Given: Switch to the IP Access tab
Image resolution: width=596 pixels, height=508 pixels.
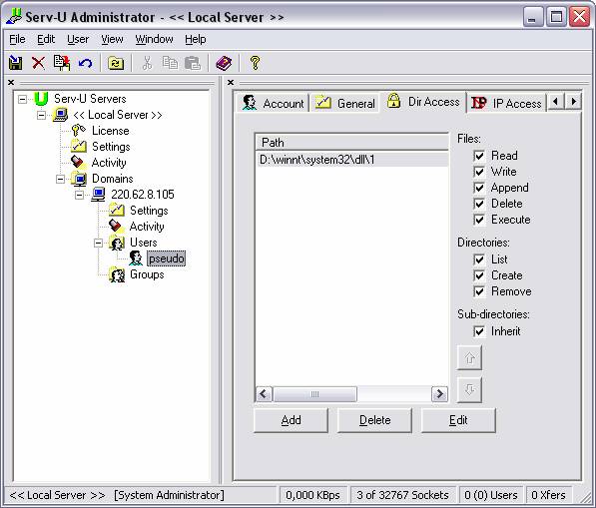Looking at the screenshot, I should tap(507, 103).
